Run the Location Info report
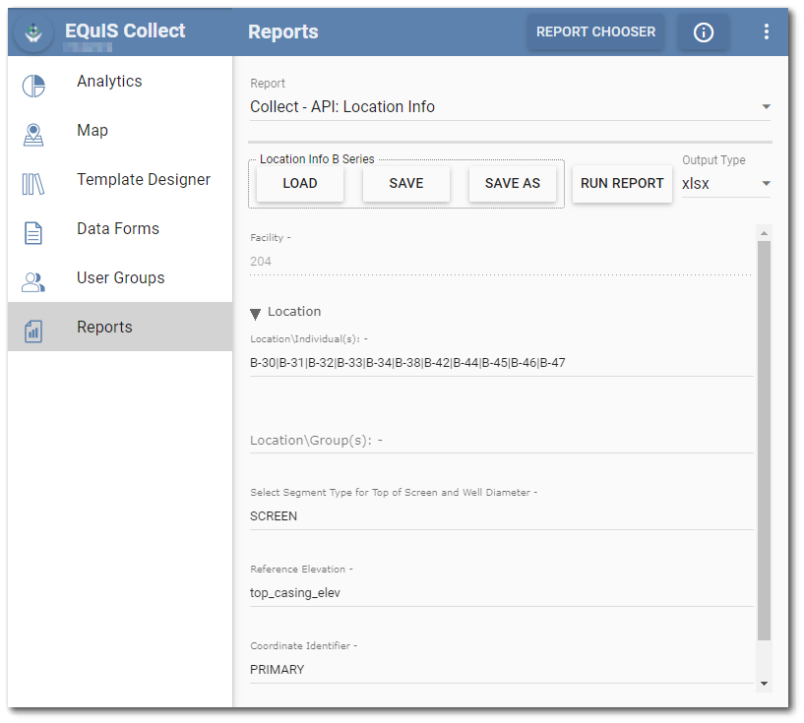 point(622,183)
